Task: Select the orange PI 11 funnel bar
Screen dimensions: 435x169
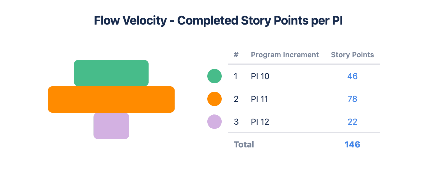Action: pyautogui.click(x=111, y=99)
